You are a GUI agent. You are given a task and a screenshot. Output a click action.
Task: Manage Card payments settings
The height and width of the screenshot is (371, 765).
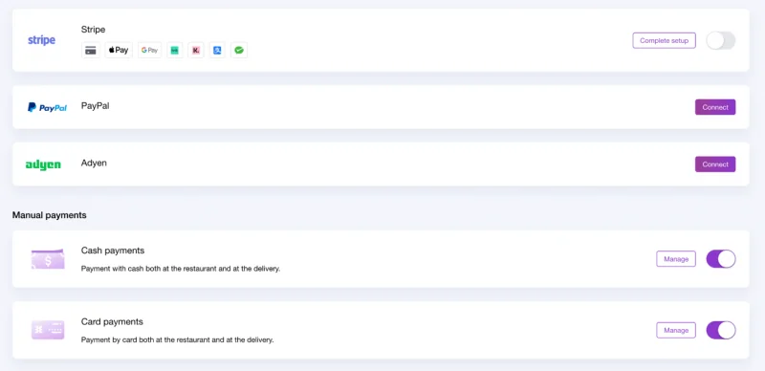click(x=676, y=330)
